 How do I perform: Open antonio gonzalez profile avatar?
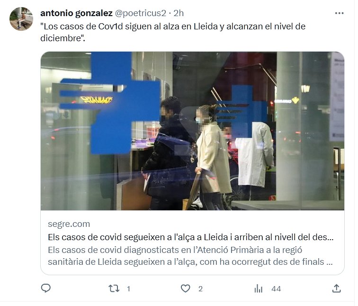(x=21, y=19)
